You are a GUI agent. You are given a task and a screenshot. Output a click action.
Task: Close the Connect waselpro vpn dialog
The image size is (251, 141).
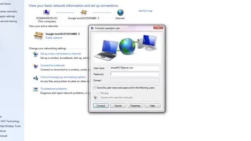point(158,27)
